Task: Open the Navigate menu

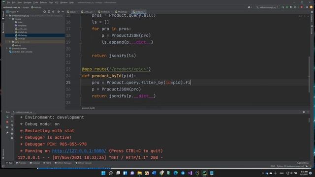Action: (28, 2)
